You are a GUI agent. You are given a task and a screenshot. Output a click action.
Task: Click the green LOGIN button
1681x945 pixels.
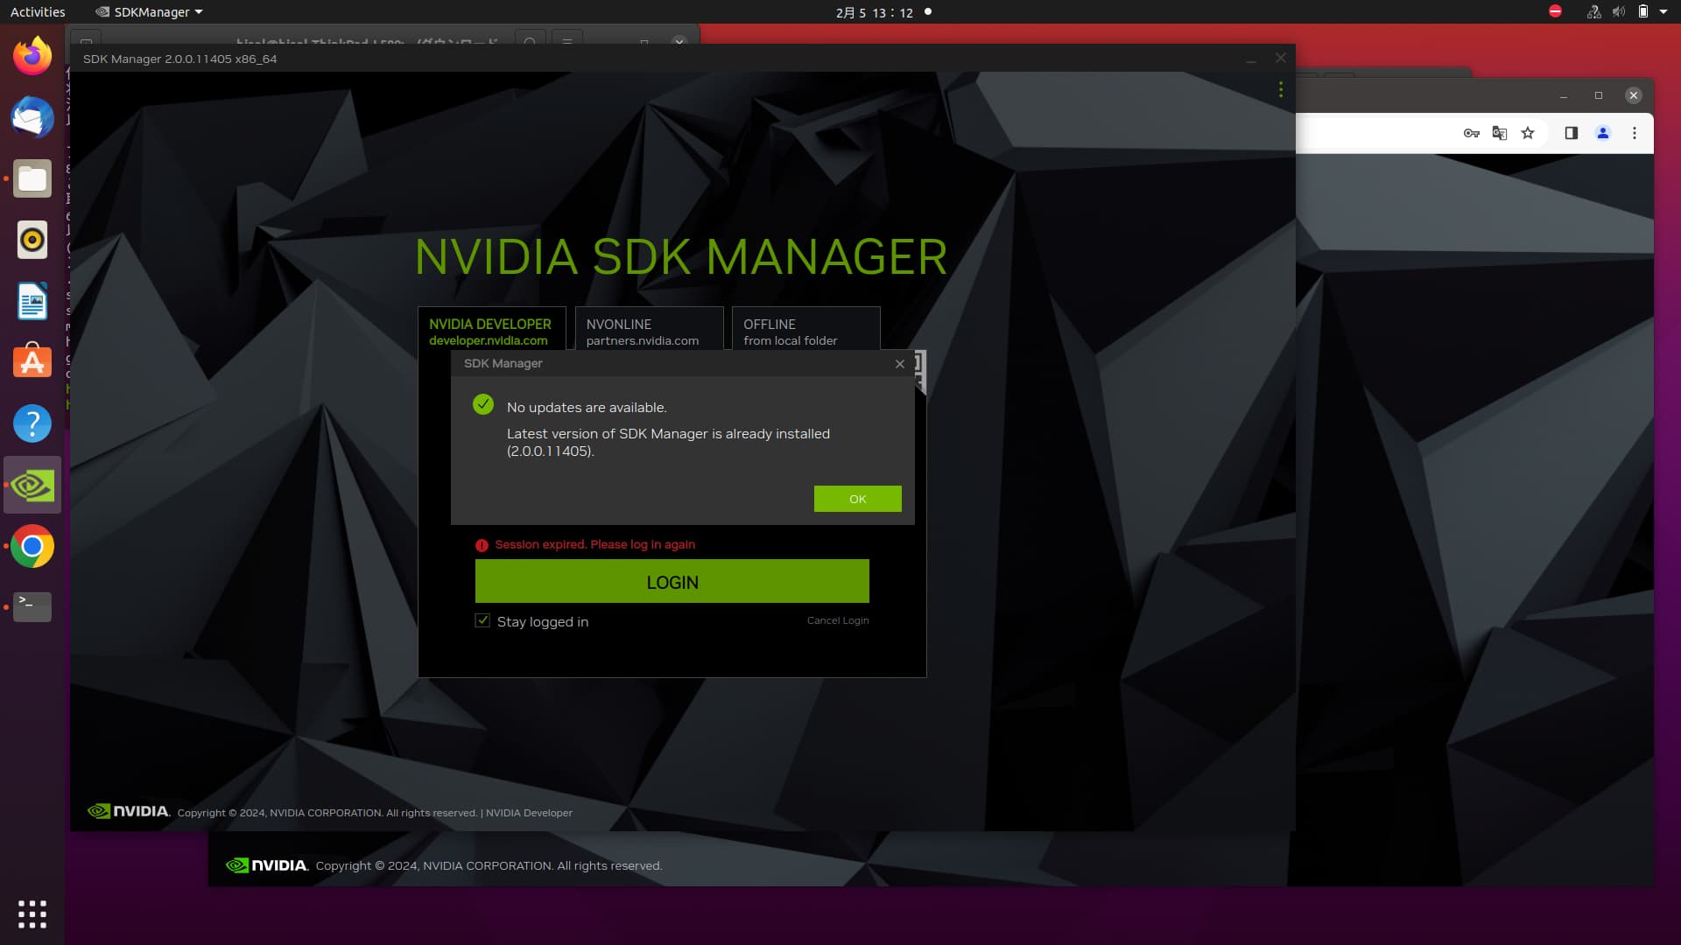[672, 581]
